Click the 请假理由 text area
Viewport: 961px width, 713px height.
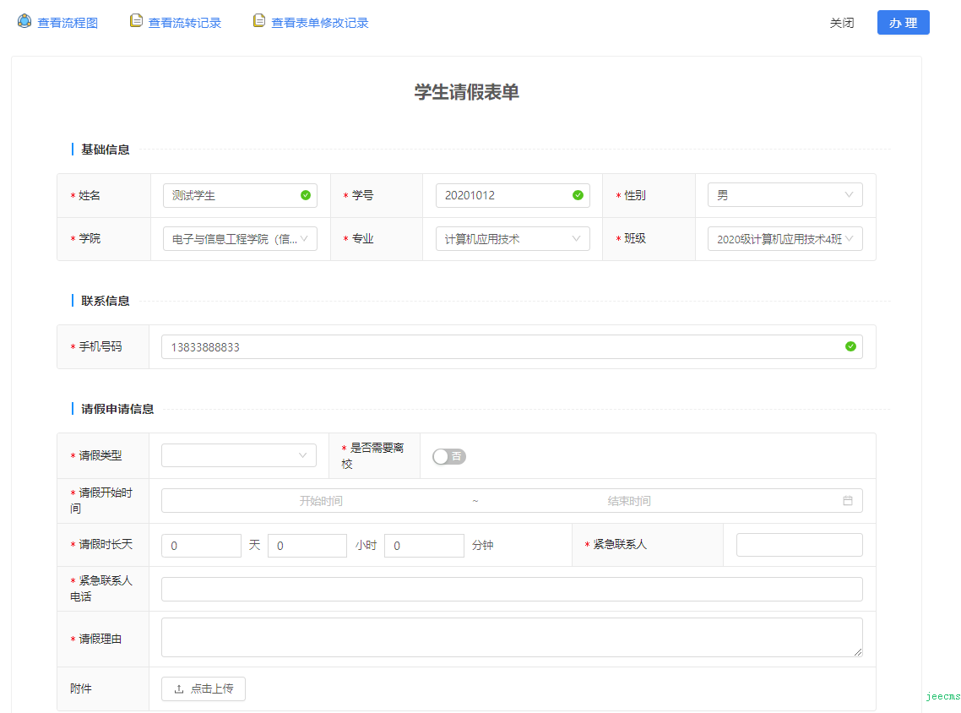(x=511, y=637)
